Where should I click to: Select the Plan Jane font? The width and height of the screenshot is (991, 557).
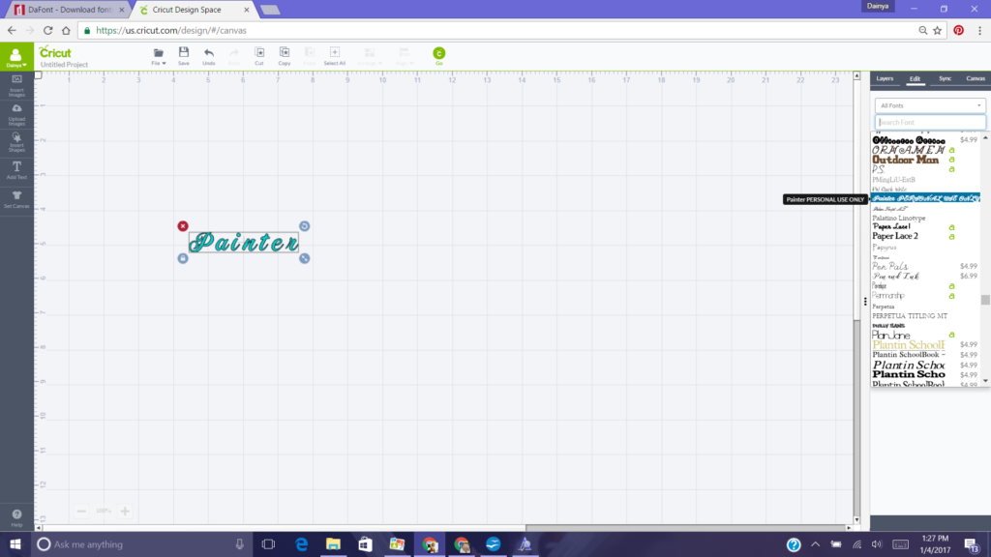coord(891,335)
